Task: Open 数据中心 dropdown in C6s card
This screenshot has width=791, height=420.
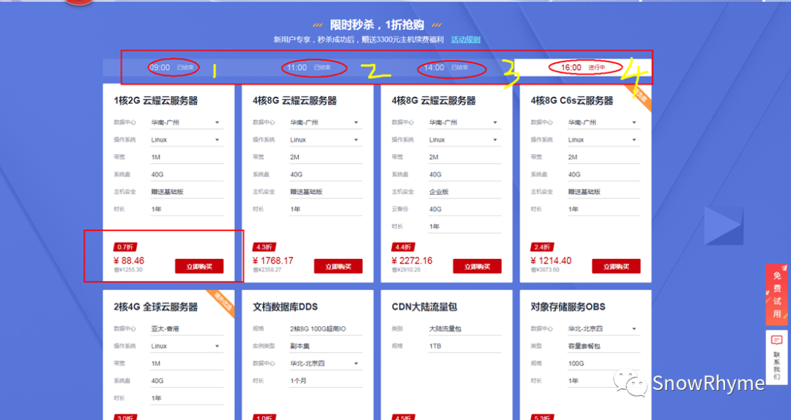Action: tap(604, 122)
